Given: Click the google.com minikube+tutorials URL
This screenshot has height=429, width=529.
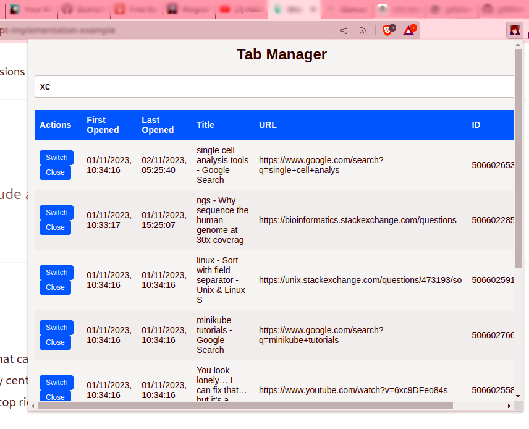Looking at the screenshot, I should pyautogui.click(x=321, y=335).
